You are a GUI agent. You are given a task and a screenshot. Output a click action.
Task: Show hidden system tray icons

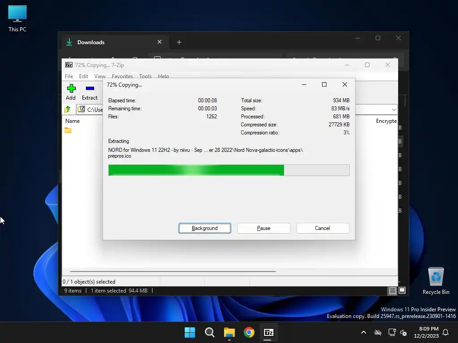point(364,332)
